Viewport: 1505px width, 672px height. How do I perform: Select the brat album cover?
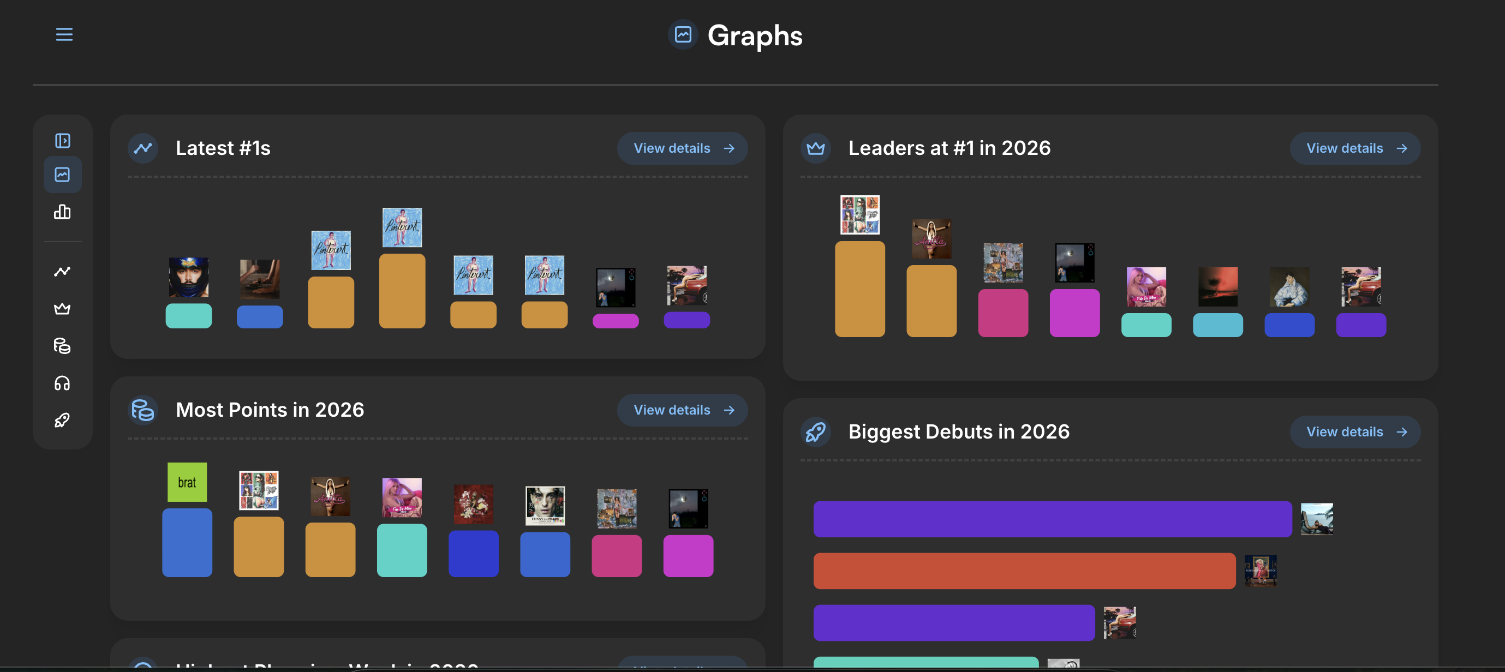coord(187,482)
